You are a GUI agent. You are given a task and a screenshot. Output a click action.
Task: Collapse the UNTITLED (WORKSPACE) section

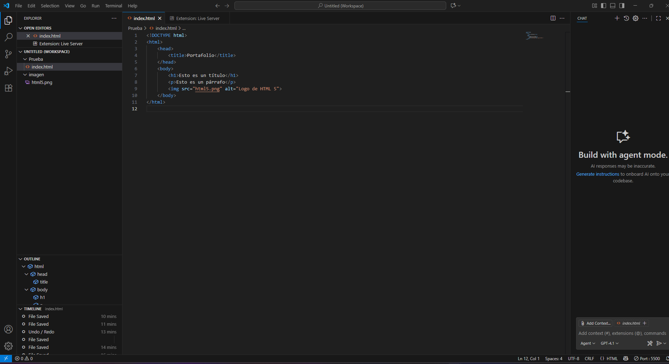(x=20, y=52)
